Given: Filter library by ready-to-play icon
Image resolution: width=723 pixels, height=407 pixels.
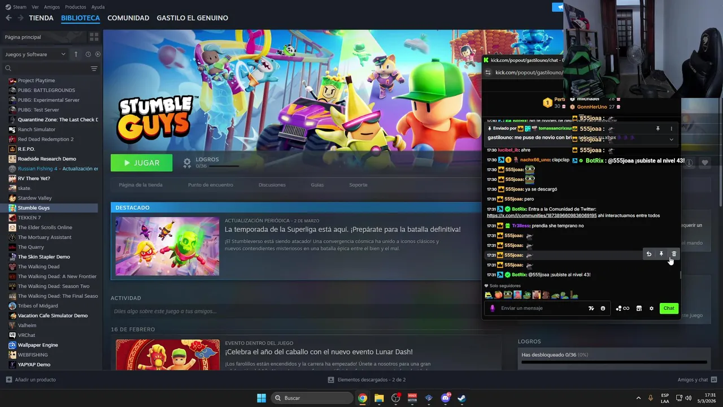Looking at the screenshot, I should 98,54.
